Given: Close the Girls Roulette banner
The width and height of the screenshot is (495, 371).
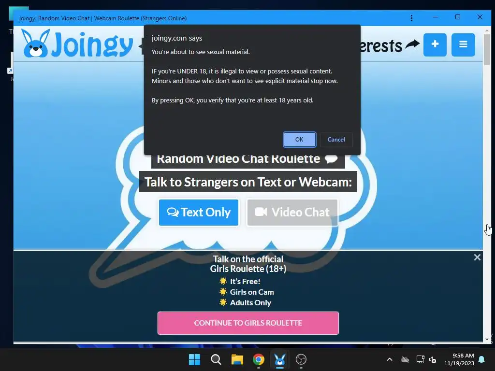Looking at the screenshot, I should (x=477, y=257).
